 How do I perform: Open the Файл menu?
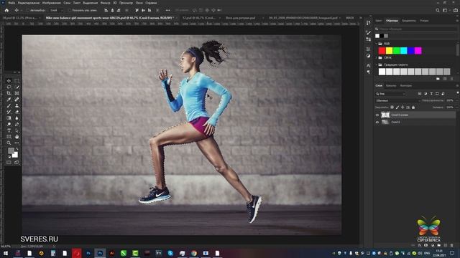click(x=11, y=3)
